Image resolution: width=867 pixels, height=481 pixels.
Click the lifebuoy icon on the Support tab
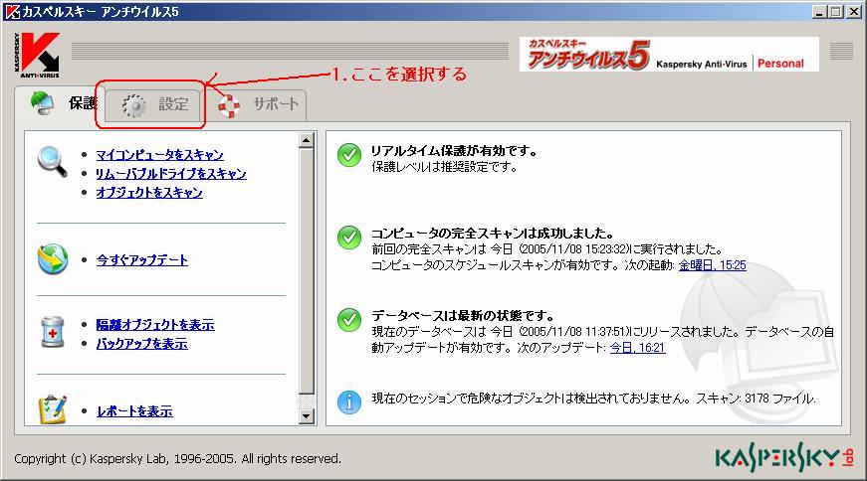pos(229,105)
